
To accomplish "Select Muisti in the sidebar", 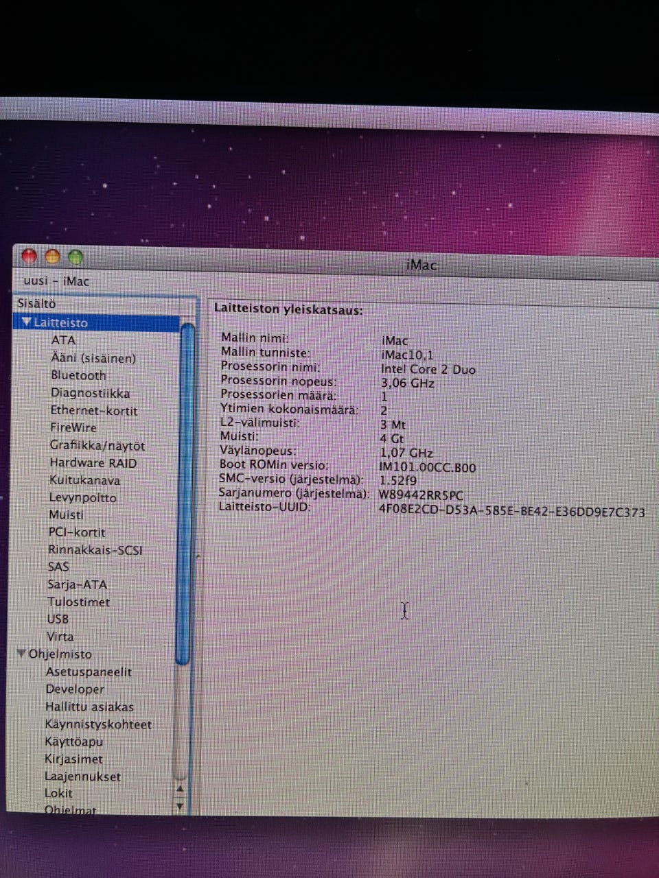I will coord(66,514).
